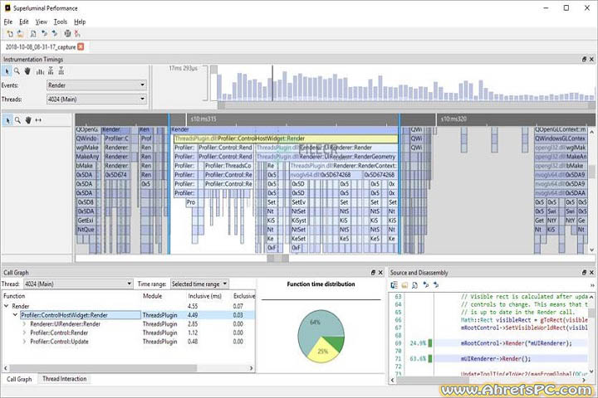The width and height of the screenshot is (598, 398).
Task: Open the View menu
Action: click(x=42, y=22)
